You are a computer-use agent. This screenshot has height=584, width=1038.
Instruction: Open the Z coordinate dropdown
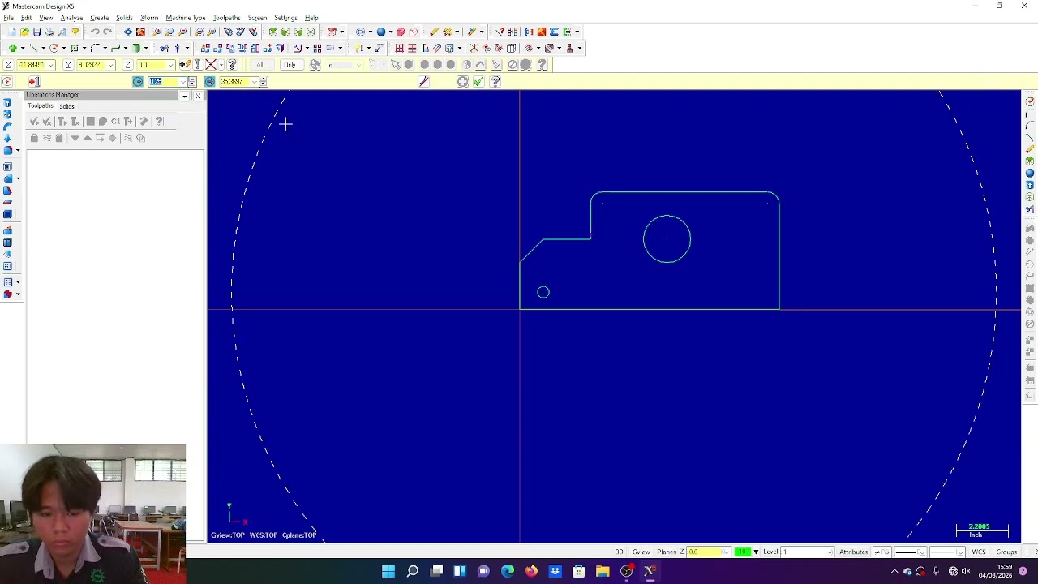[170, 65]
